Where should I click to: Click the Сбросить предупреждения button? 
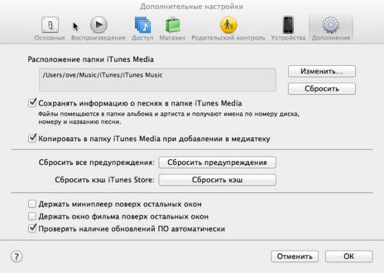218,162
